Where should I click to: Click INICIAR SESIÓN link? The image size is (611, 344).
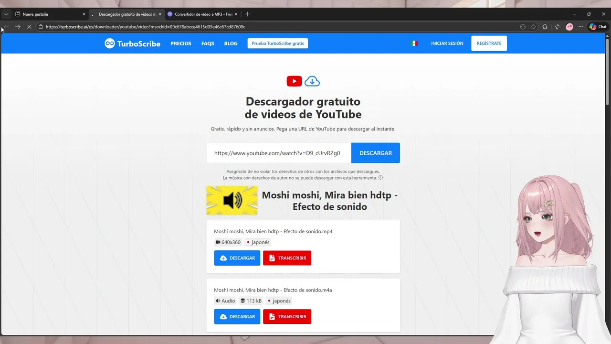pyautogui.click(x=447, y=43)
